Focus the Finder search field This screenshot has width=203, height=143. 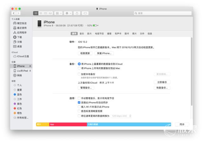163,13
